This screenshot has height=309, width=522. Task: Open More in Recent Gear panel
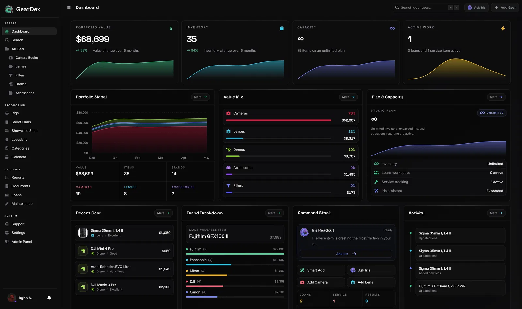click(x=163, y=213)
